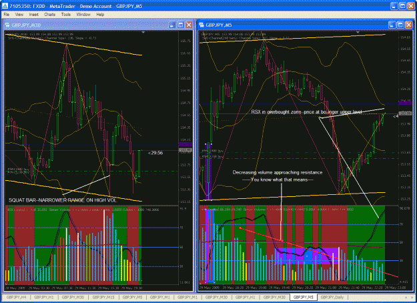Switch to the GBPJPY,M15 chart tab
This screenshot has height=303, width=417.
coord(103,297)
